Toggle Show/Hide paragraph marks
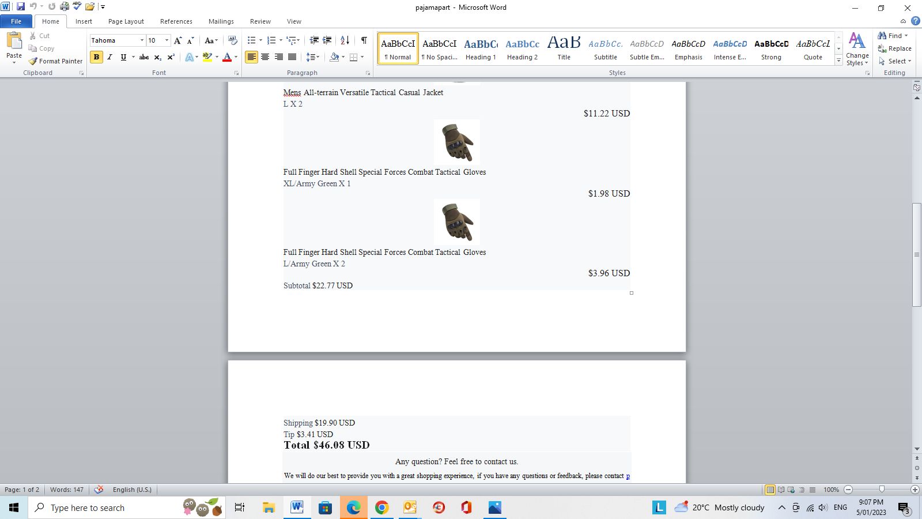 [x=364, y=40]
